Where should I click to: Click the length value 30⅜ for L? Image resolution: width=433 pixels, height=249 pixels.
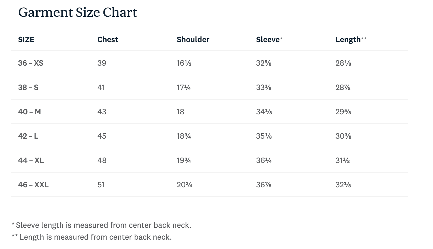point(343,136)
